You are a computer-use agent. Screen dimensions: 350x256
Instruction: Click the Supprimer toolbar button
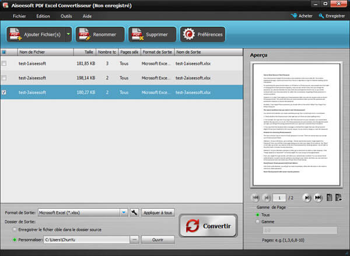coord(152,34)
